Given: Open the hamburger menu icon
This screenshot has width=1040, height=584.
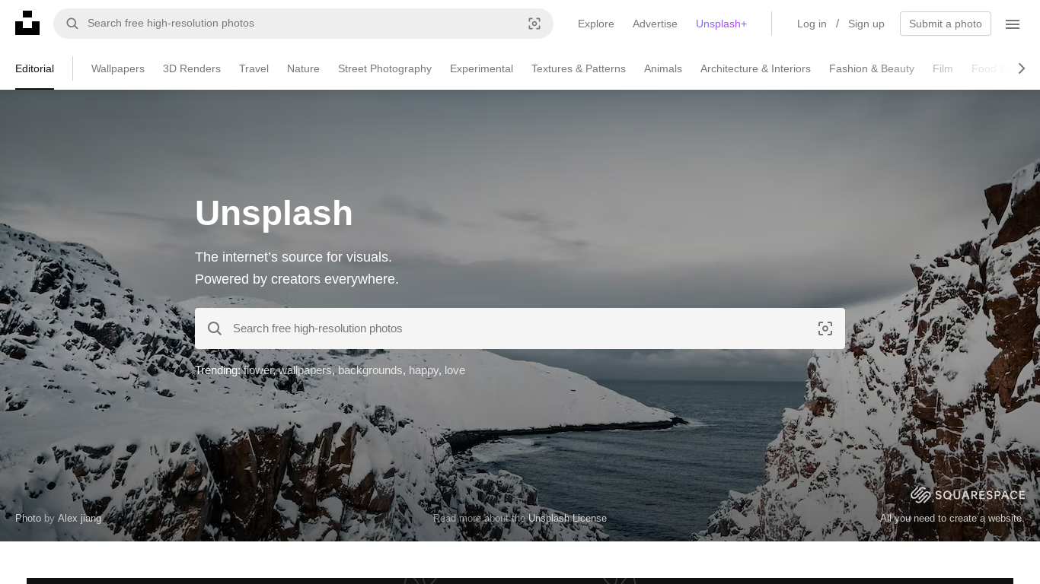Looking at the screenshot, I should tap(1013, 24).
